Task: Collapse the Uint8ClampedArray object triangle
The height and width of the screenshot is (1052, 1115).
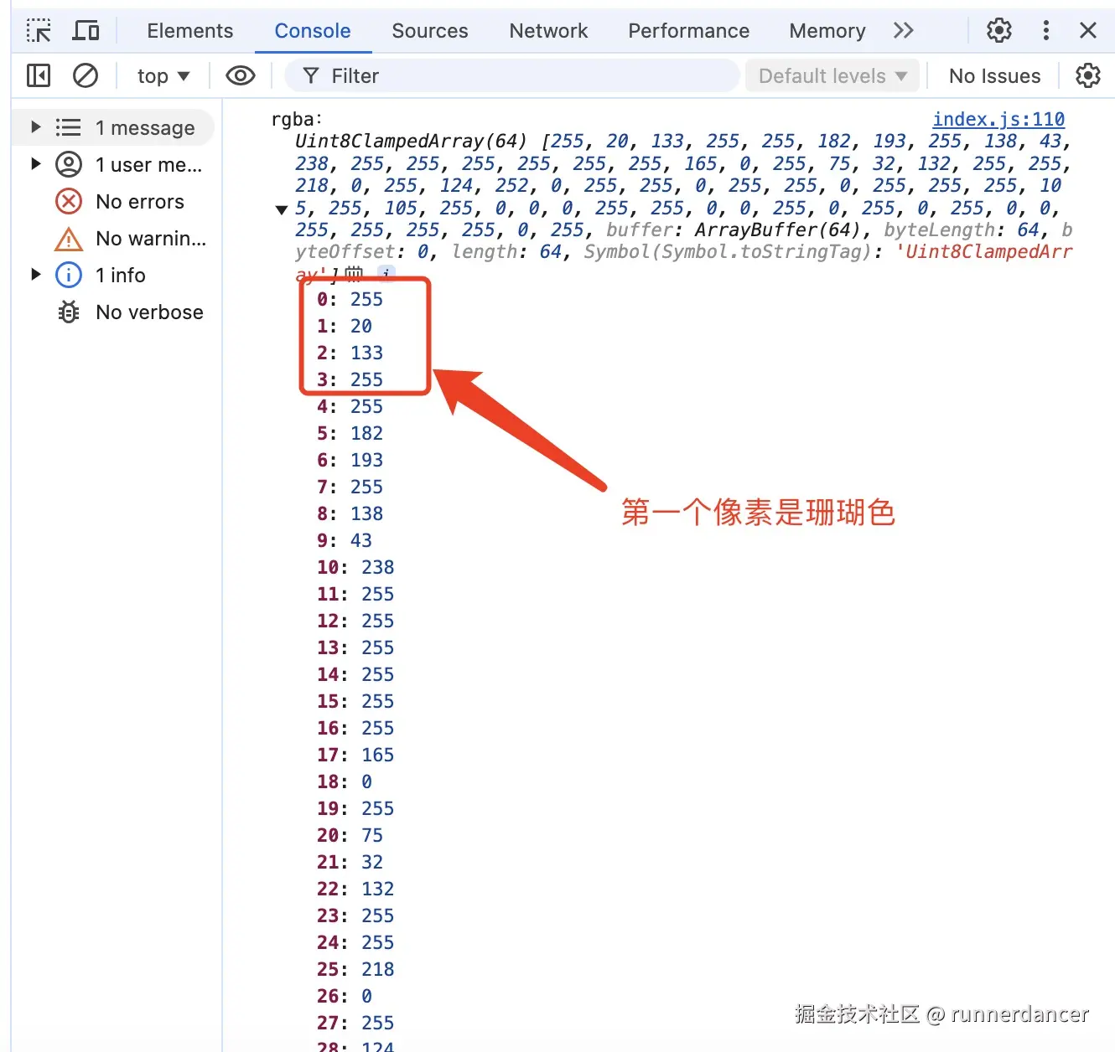Action: (x=282, y=209)
